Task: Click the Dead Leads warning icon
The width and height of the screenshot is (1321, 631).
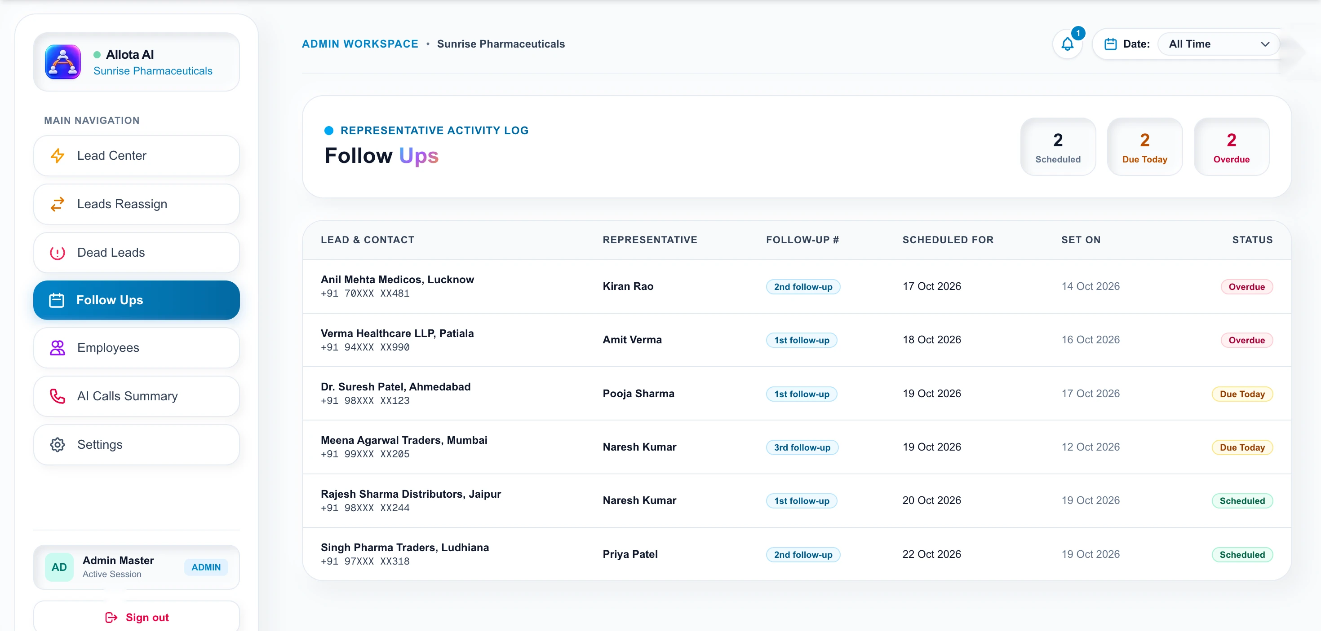Action: [58, 253]
